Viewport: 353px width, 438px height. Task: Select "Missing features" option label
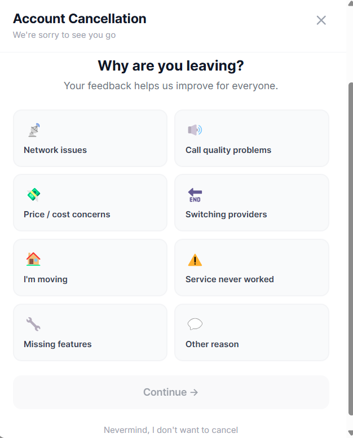[x=58, y=344]
